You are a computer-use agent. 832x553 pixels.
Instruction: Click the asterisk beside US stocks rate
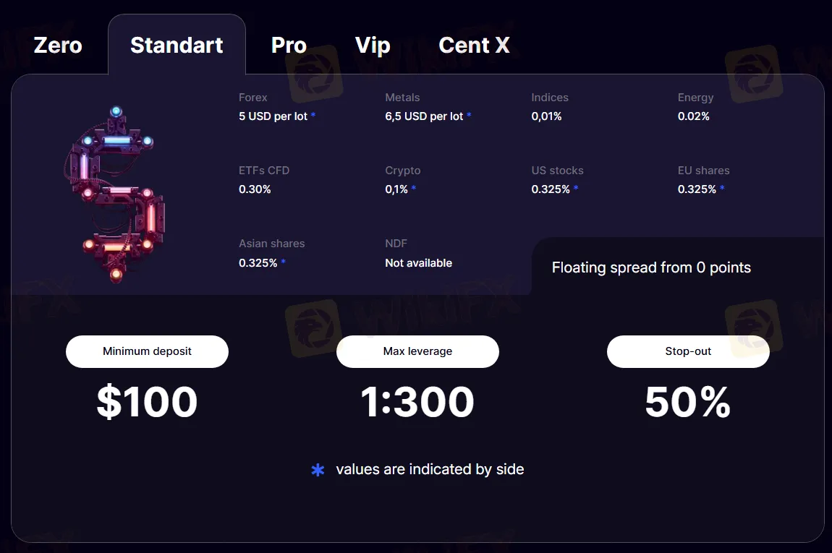(x=577, y=189)
